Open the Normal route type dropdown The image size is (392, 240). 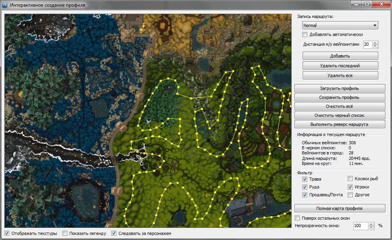coord(340,25)
